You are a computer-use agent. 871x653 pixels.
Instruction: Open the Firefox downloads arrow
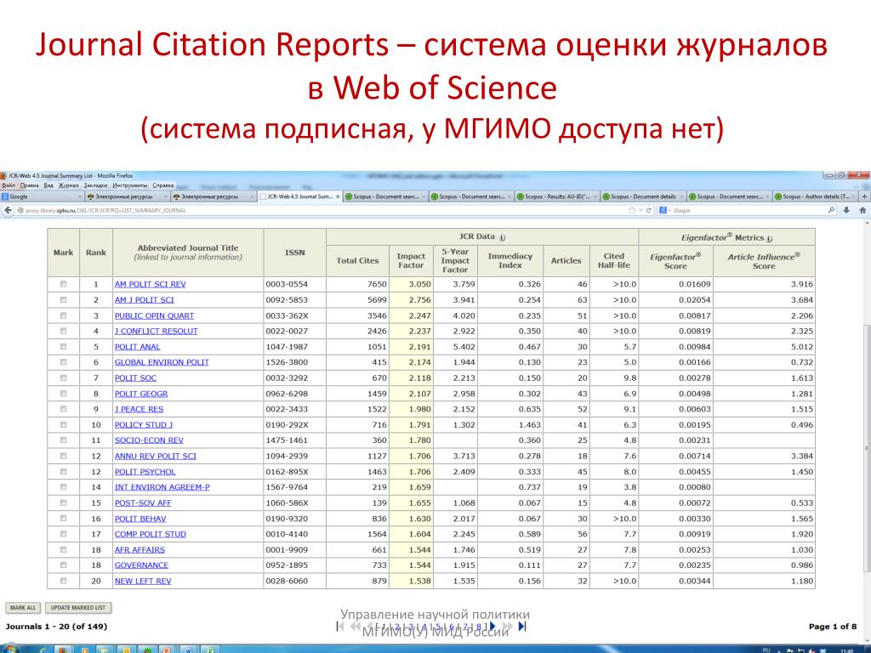pos(846,211)
